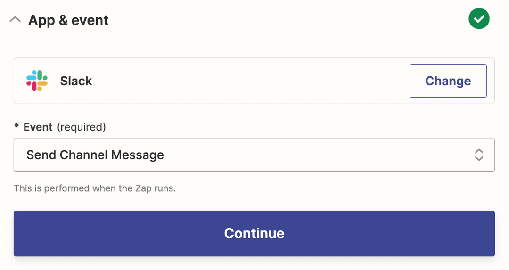Click the Slack app name text

[76, 81]
